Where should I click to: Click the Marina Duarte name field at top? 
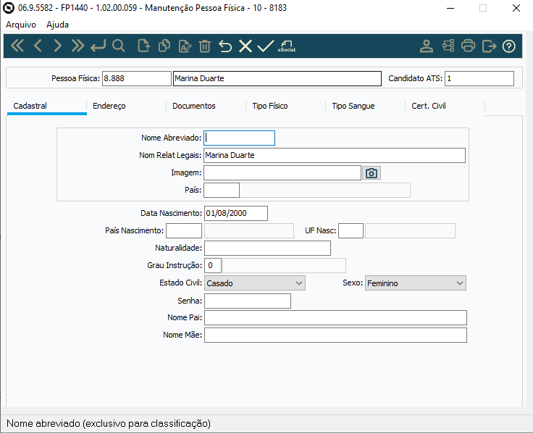277,78
